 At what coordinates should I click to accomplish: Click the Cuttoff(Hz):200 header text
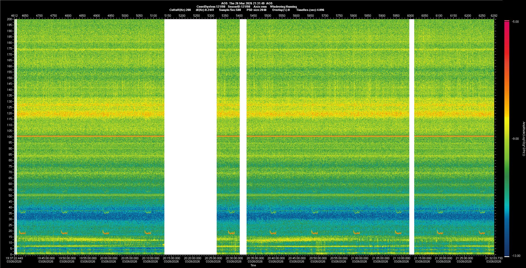(x=180, y=10)
